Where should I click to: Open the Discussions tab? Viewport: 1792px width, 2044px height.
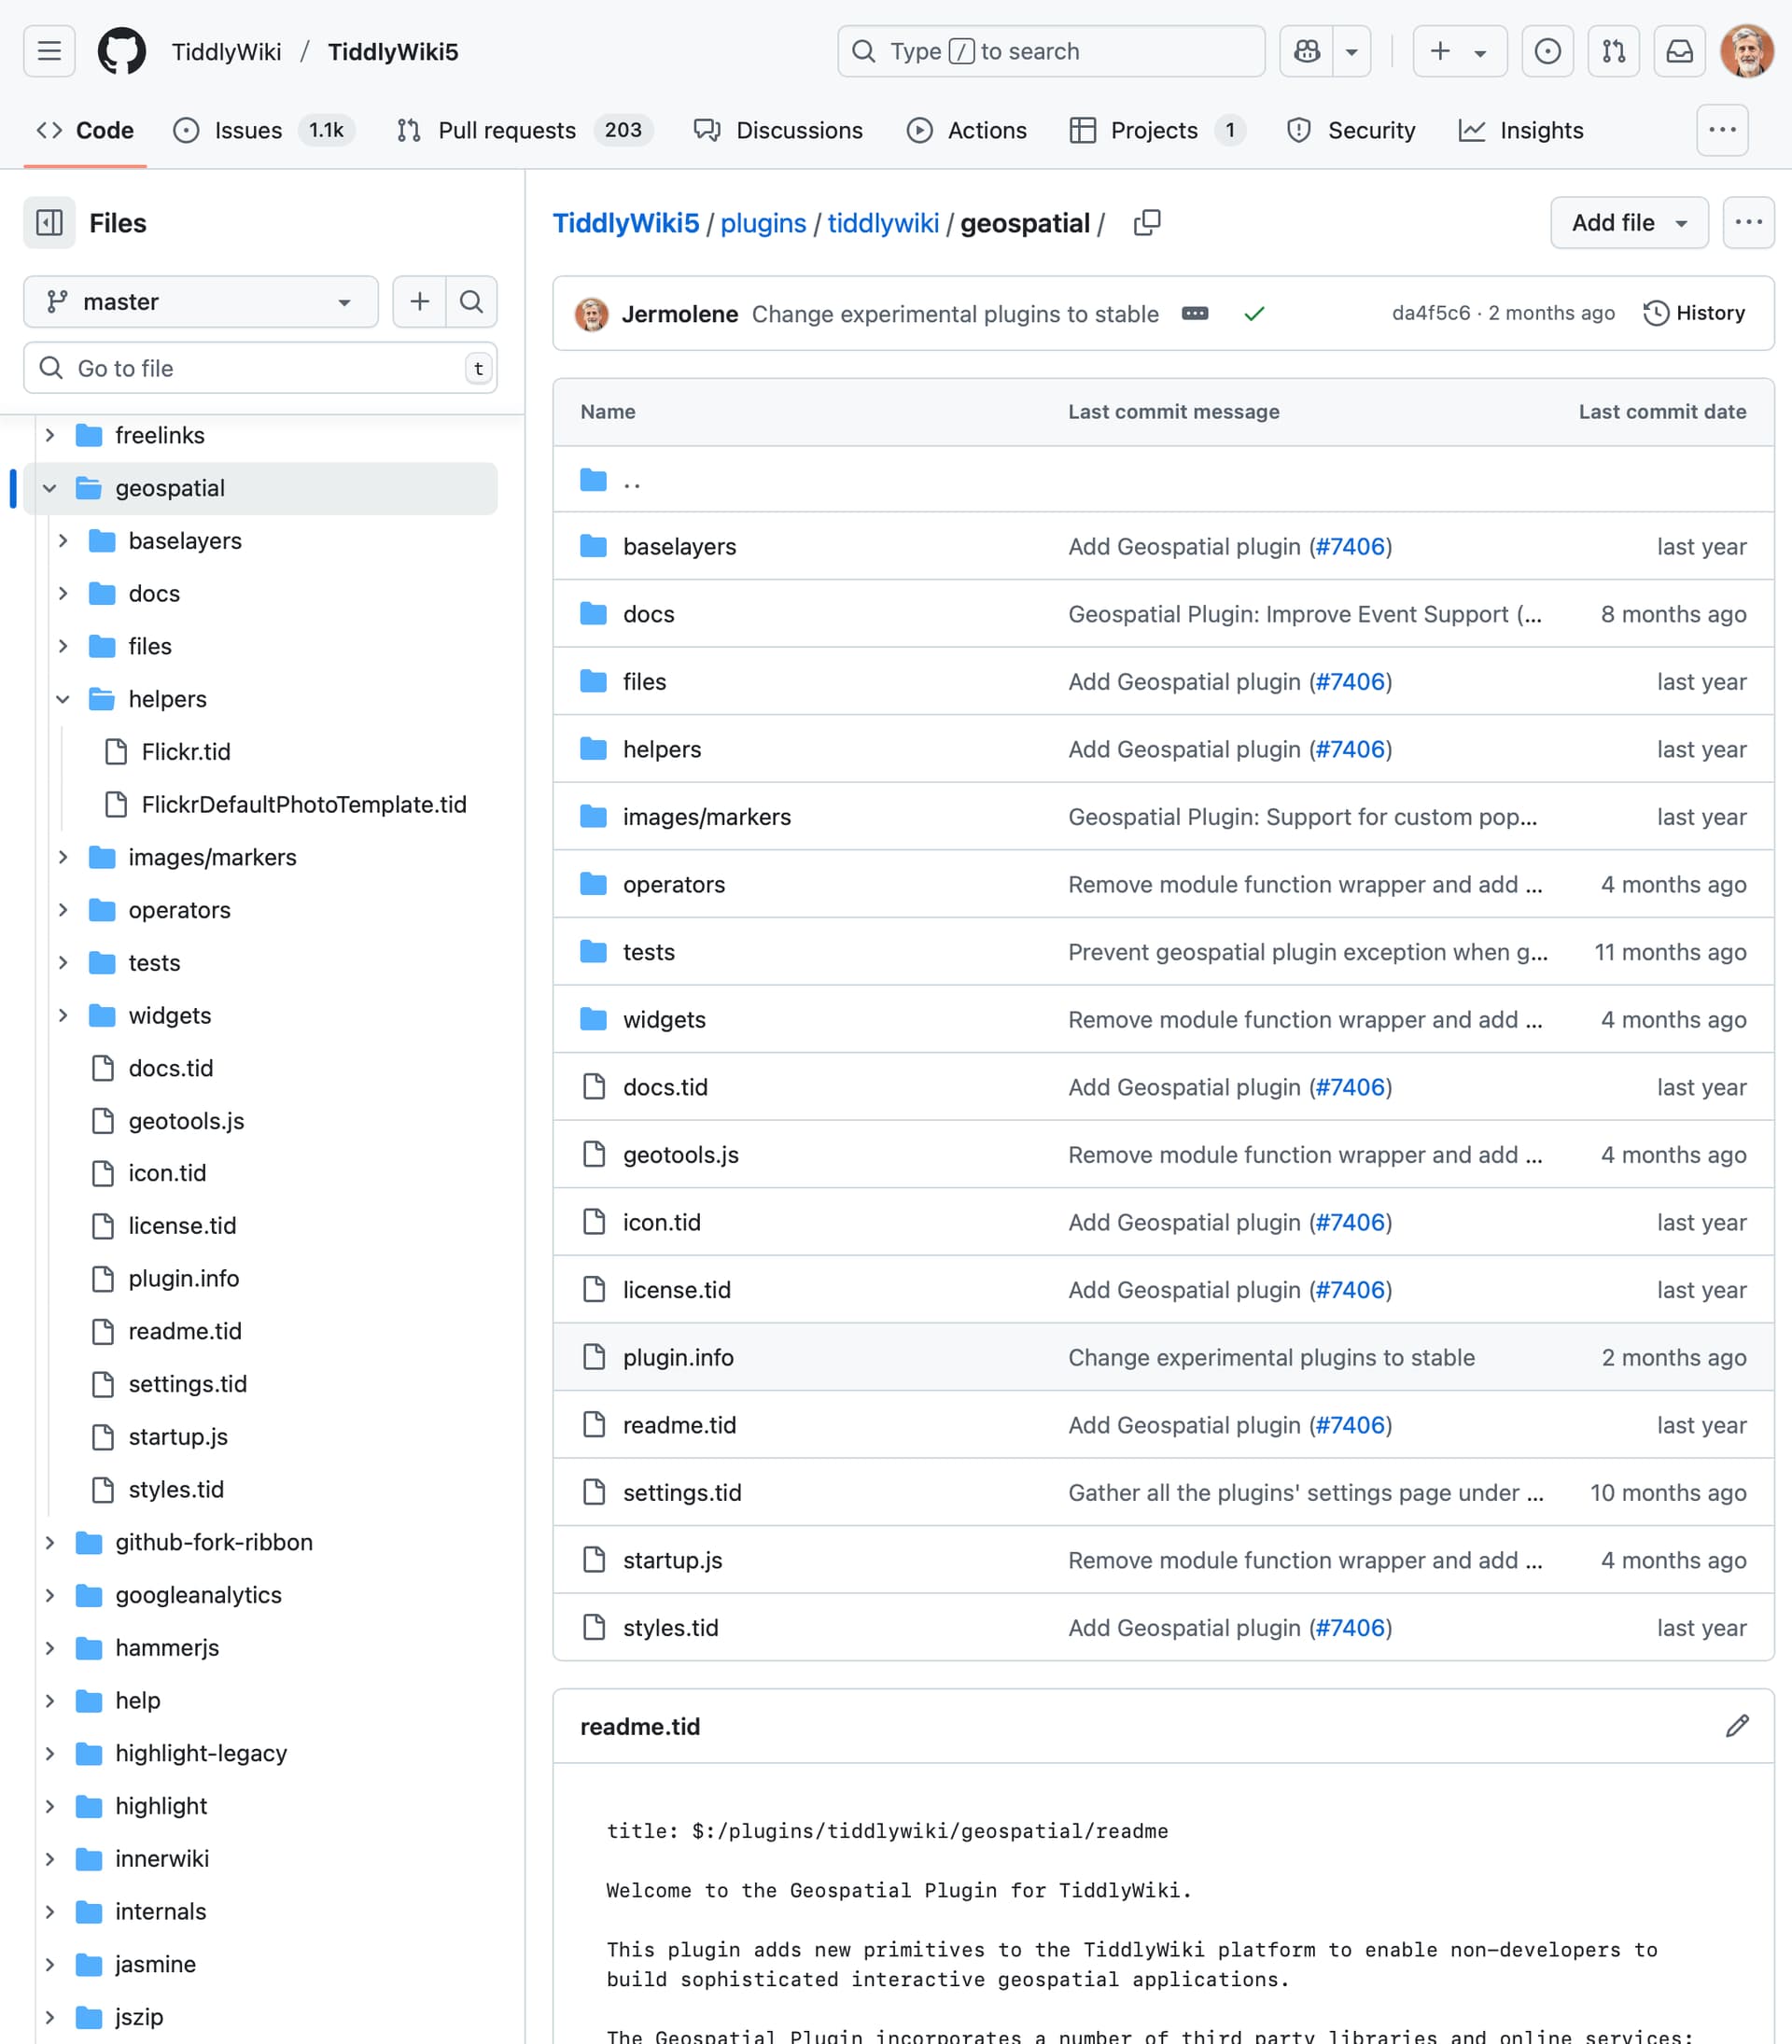(x=778, y=130)
